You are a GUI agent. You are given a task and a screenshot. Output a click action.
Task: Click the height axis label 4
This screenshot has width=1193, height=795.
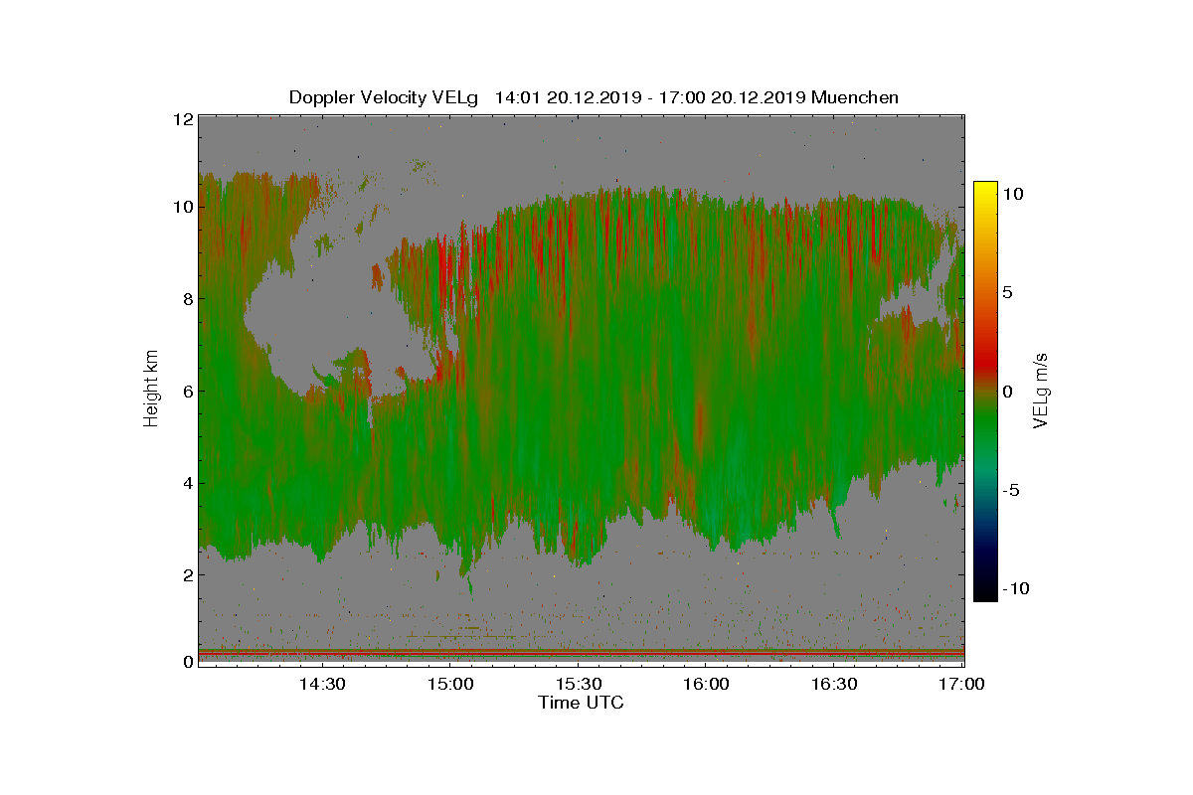click(x=187, y=483)
